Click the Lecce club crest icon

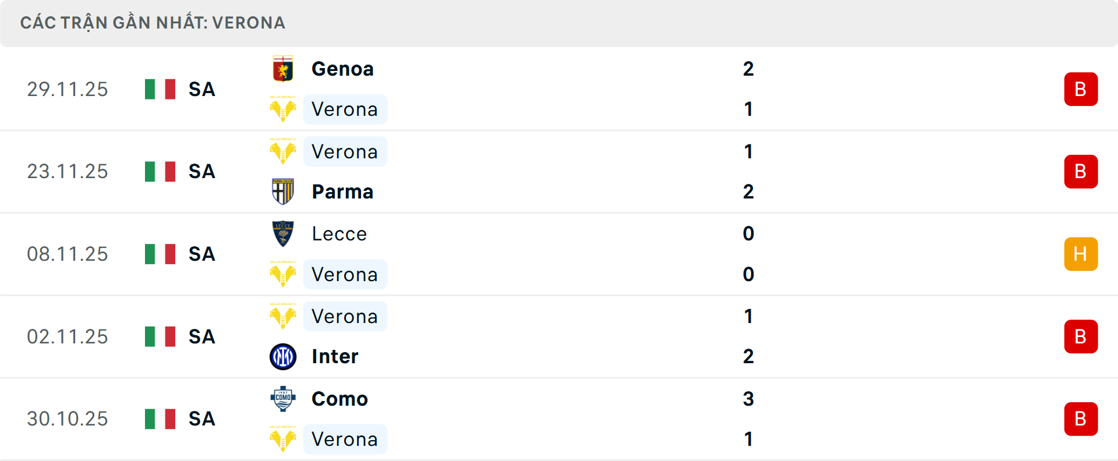(283, 234)
